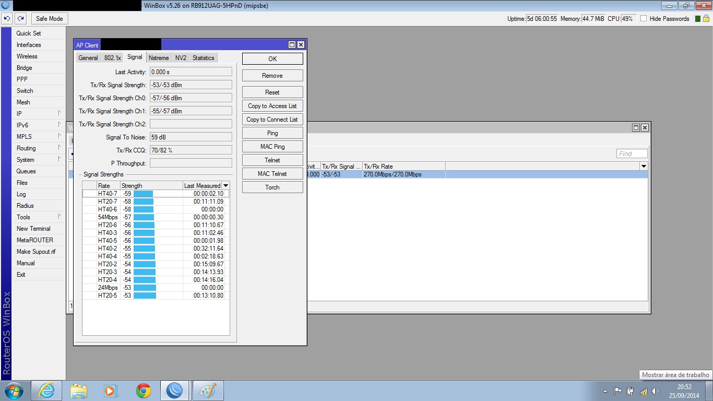Open the Queues menu item

click(x=26, y=171)
